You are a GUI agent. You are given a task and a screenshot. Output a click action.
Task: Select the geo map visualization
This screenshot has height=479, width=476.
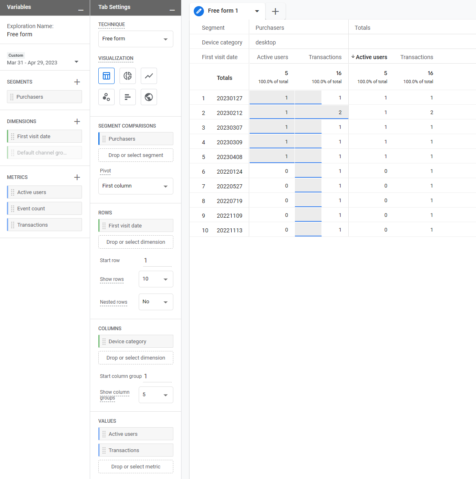[x=149, y=97]
